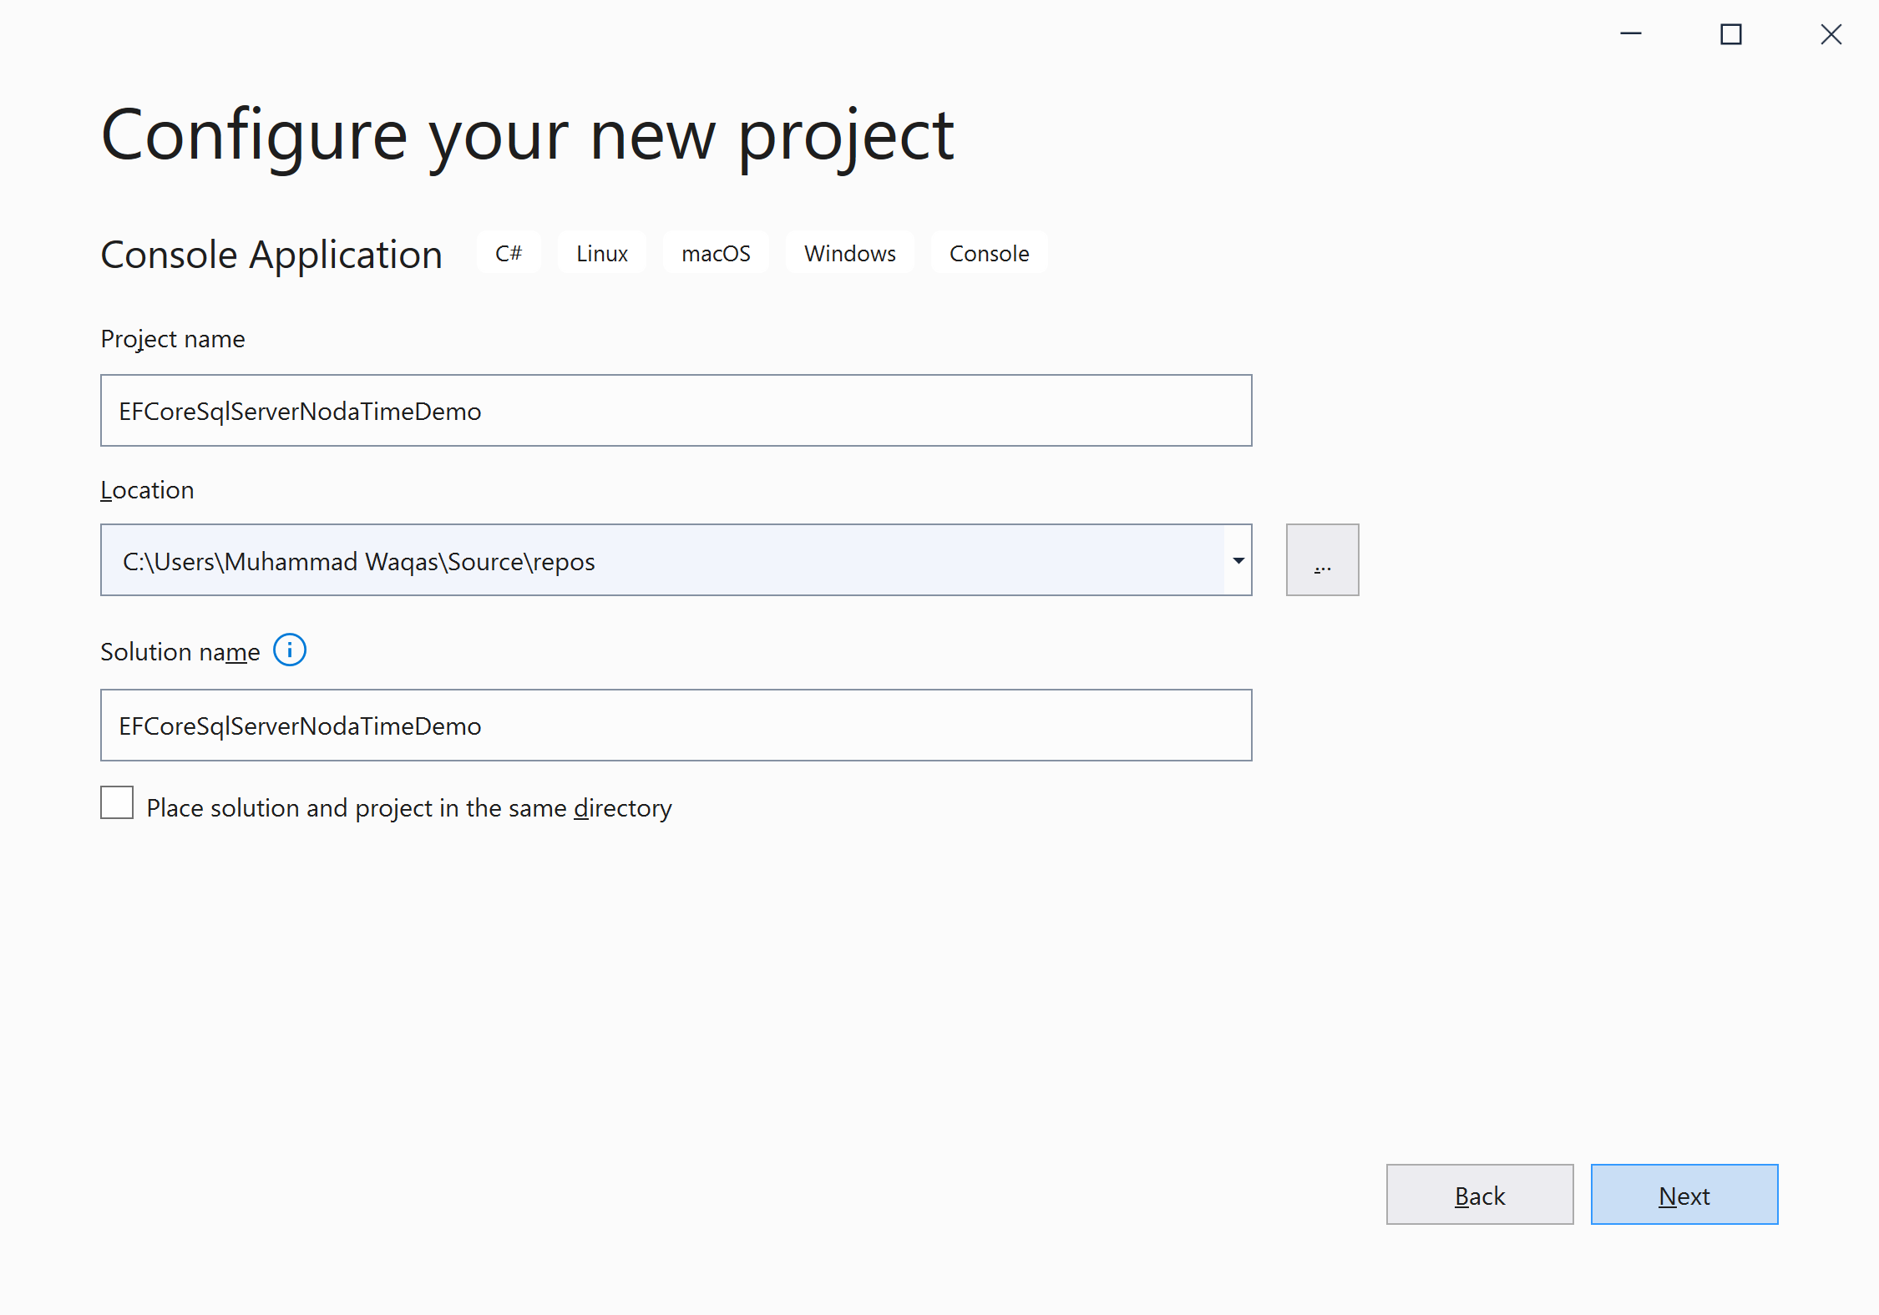Focus the Solution name text field
Viewport: 1879px width, 1315px height.
click(x=676, y=726)
